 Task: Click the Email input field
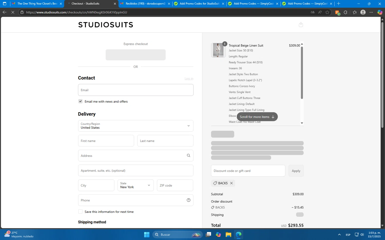pyautogui.click(x=136, y=90)
